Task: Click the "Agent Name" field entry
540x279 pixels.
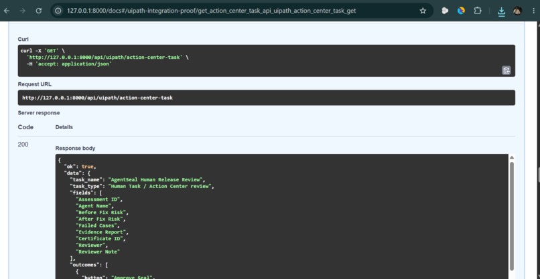Action: click(x=94, y=205)
